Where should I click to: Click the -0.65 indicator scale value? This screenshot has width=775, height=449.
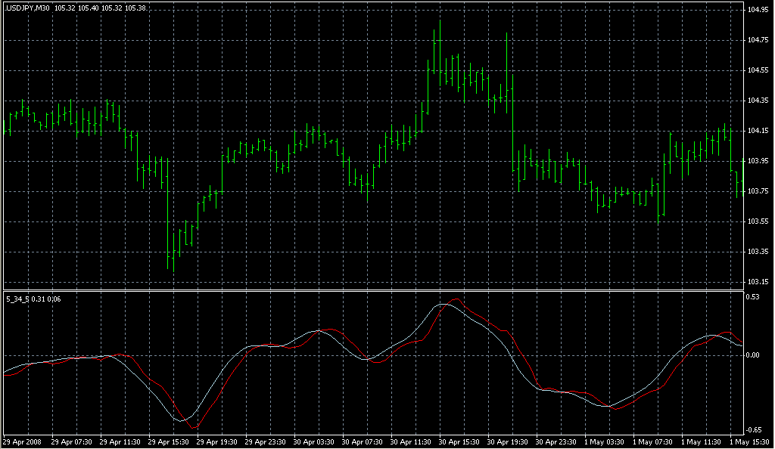point(755,426)
